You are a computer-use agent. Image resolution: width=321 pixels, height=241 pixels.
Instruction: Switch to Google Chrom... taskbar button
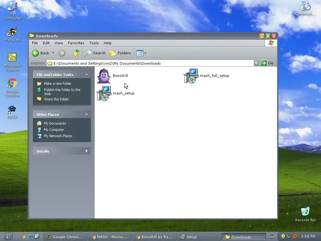click(x=65, y=237)
